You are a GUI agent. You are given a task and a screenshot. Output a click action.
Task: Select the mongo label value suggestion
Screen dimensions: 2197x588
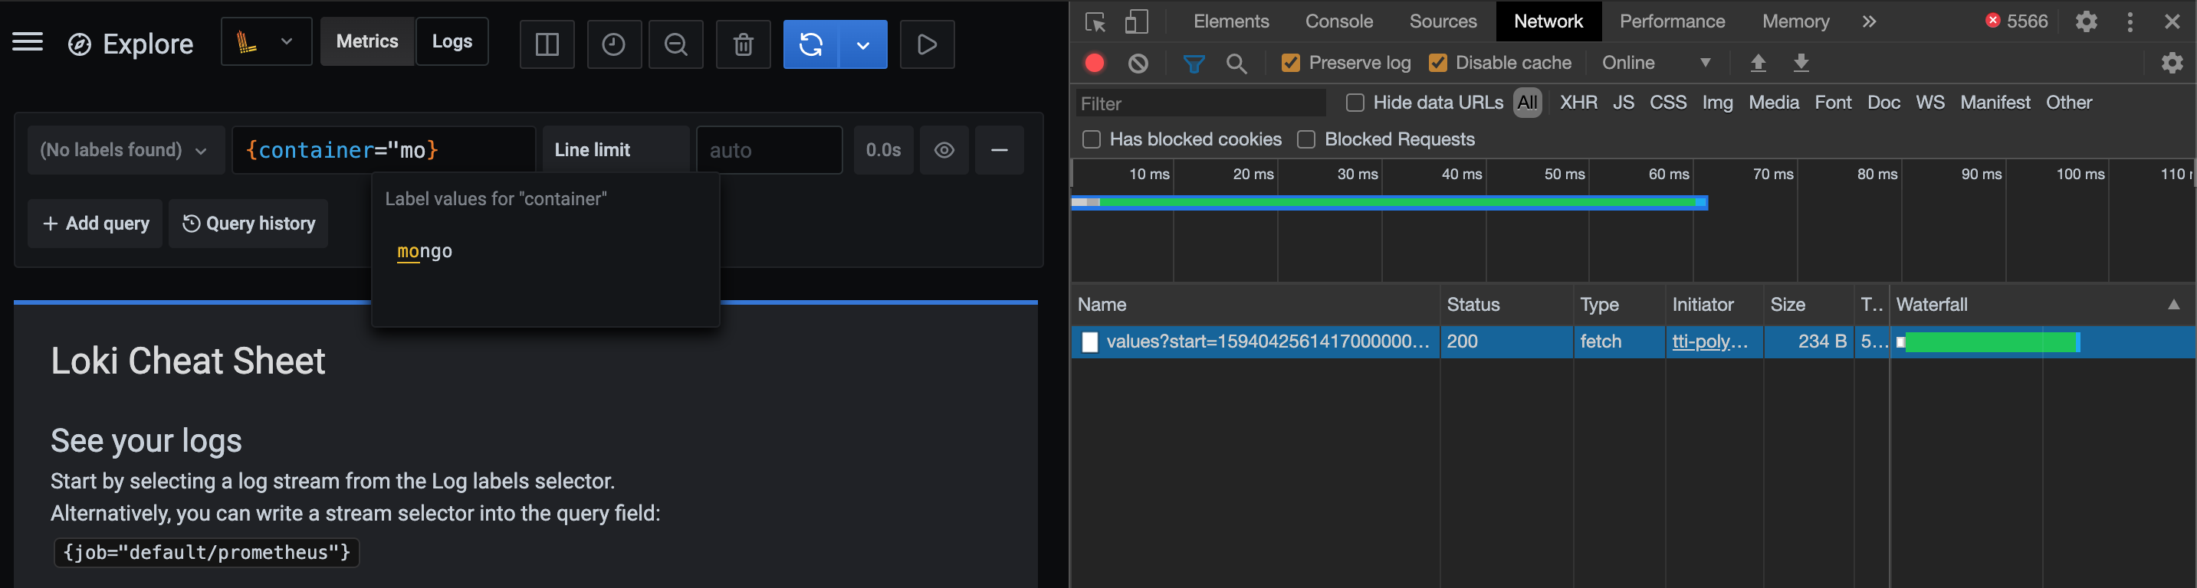(425, 251)
